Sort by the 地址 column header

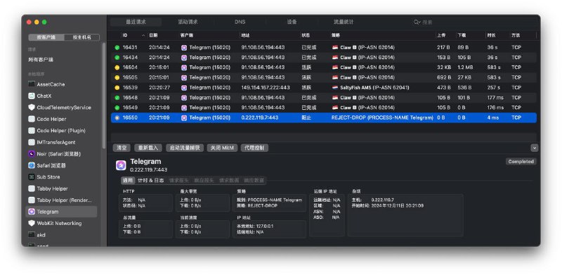click(245, 36)
